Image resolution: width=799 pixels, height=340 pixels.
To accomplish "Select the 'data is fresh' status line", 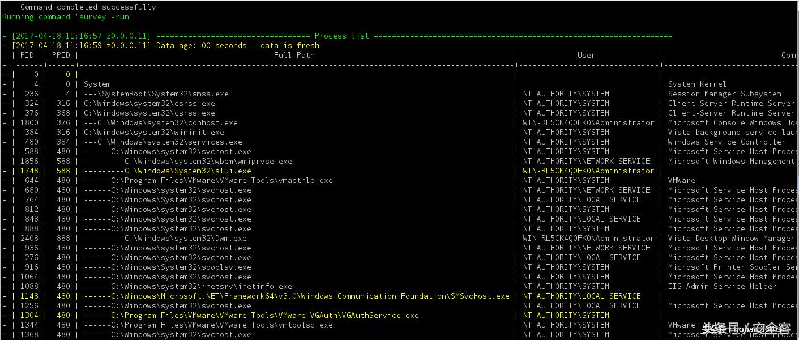I will (x=237, y=45).
